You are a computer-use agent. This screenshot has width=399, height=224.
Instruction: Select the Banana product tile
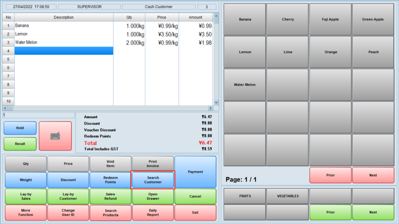click(x=245, y=19)
